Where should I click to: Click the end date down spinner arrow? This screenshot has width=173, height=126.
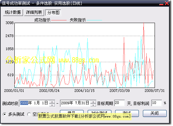tap(93, 105)
